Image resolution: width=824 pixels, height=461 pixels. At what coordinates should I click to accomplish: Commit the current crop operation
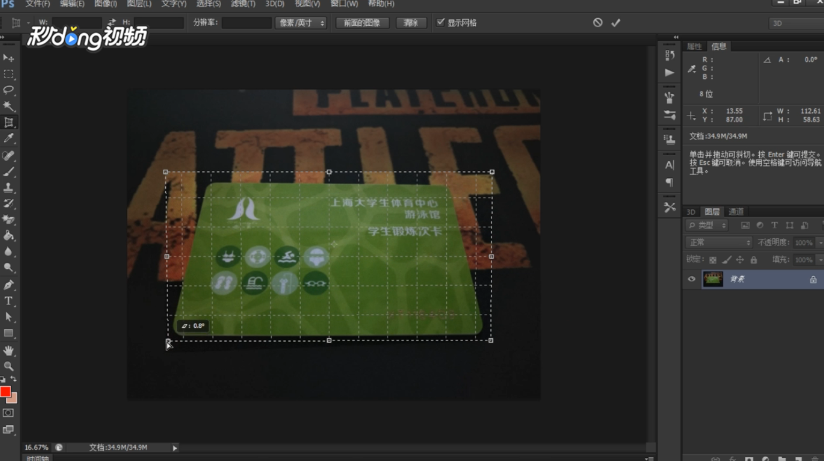[x=616, y=22]
